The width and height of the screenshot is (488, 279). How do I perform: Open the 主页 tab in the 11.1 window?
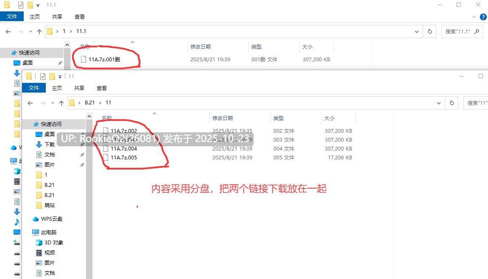click(34, 17)
